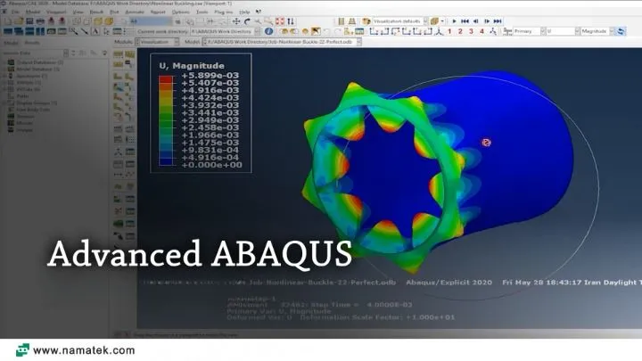Select Spectrums tree item
This screenshot has height=361, width=642.
pos(31,76)
